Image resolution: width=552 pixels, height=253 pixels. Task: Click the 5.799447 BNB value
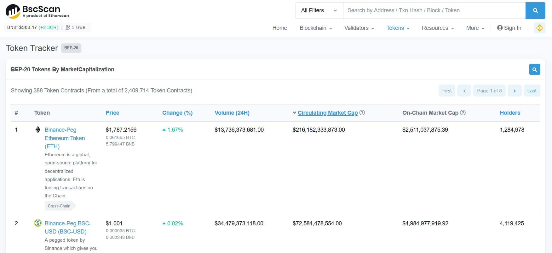(x=120, y=144)
